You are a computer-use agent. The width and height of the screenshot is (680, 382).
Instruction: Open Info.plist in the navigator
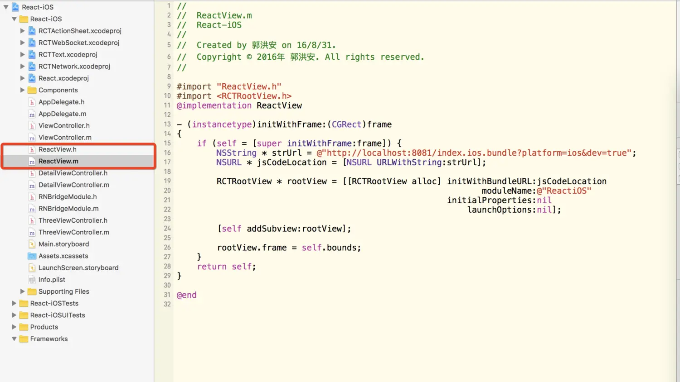[52, 280]
